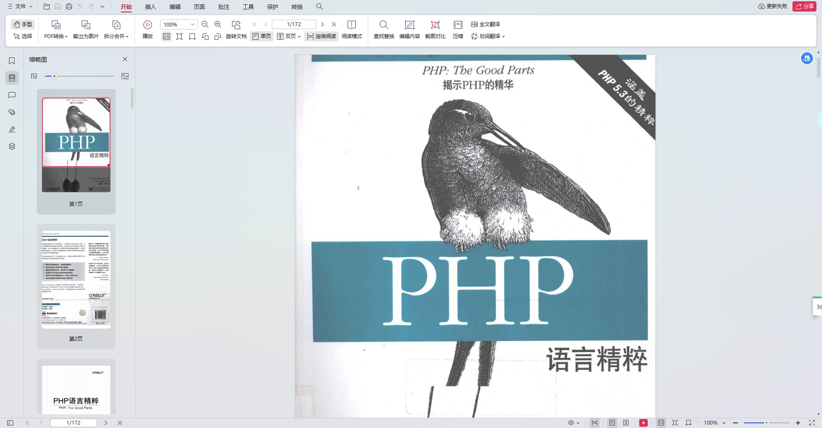Click the blue floating assistant icon at top right
This screenshot has width=822, height=428.
807,59
